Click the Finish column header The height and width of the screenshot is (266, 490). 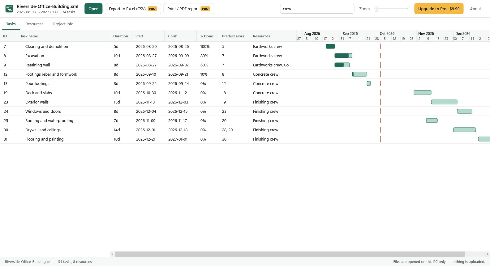(x=181, y=36)
